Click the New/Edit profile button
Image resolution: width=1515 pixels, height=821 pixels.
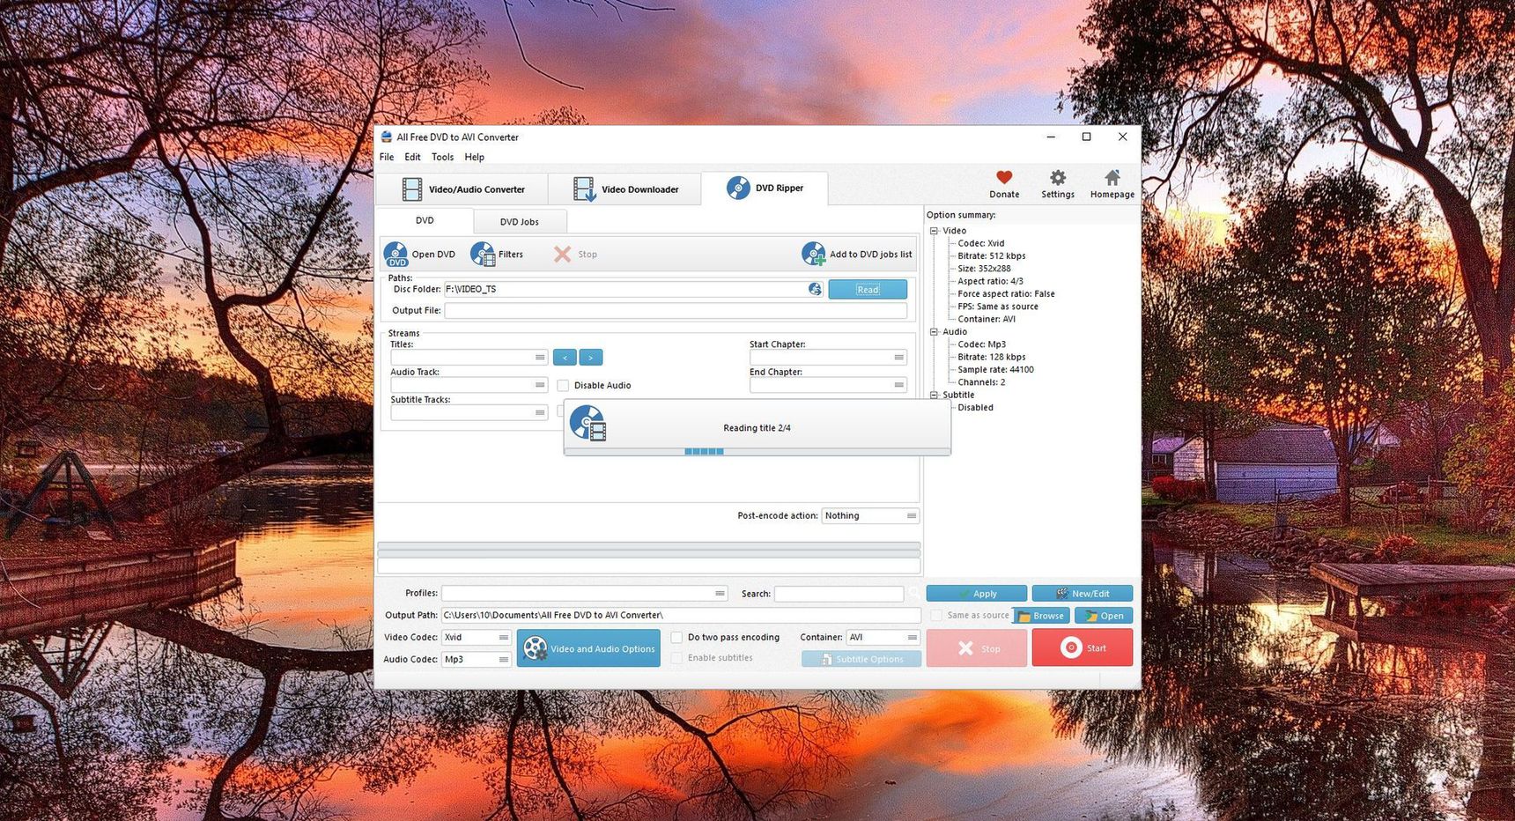pos(1083,594)
